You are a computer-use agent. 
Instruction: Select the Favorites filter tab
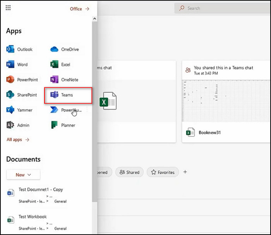163,172
